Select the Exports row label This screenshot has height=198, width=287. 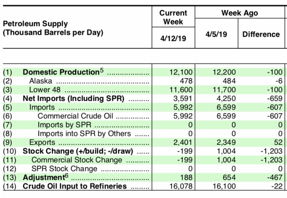pos(42,143)
